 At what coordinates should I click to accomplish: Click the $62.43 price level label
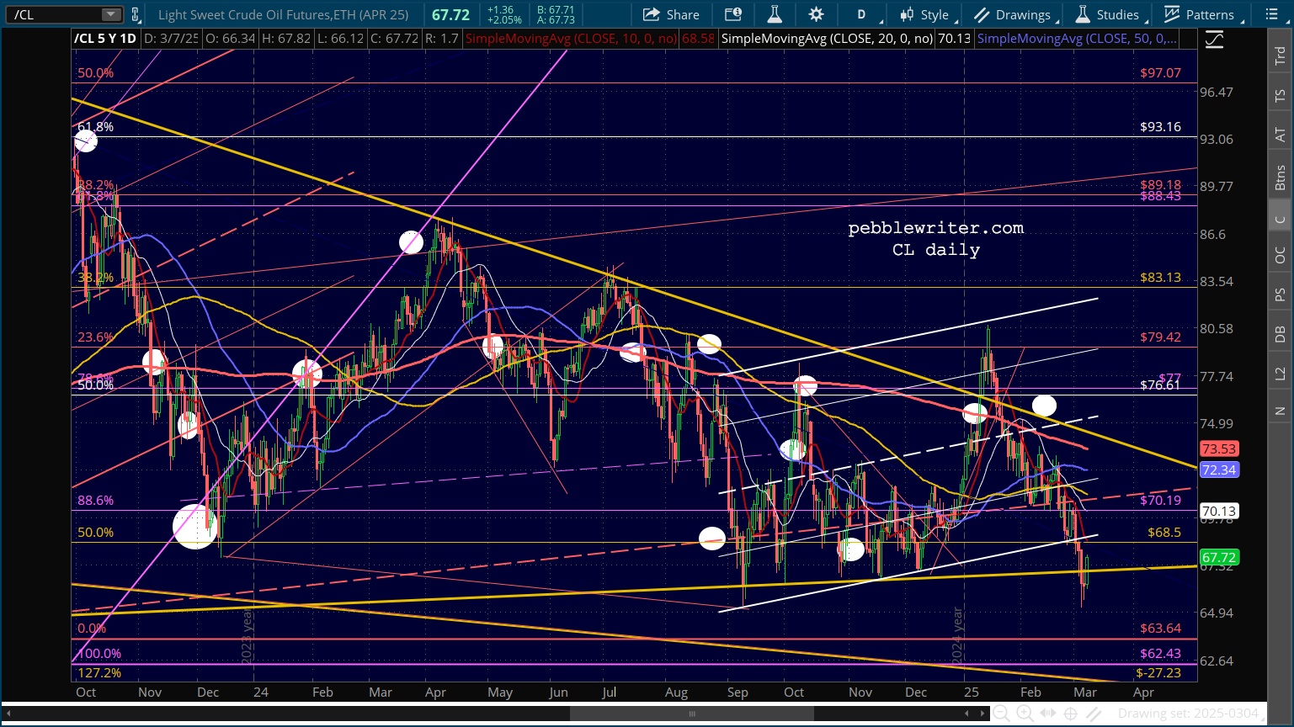1160,654
